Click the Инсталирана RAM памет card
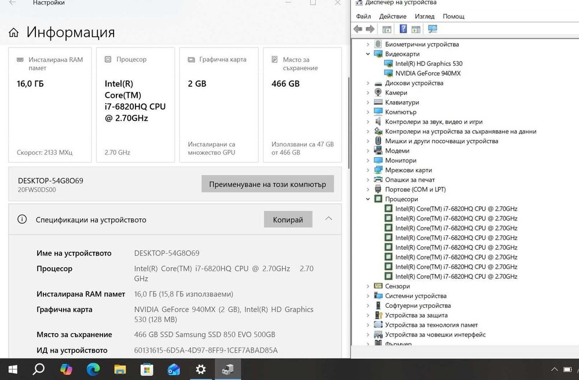579x380 pixels. coord(50,105)
